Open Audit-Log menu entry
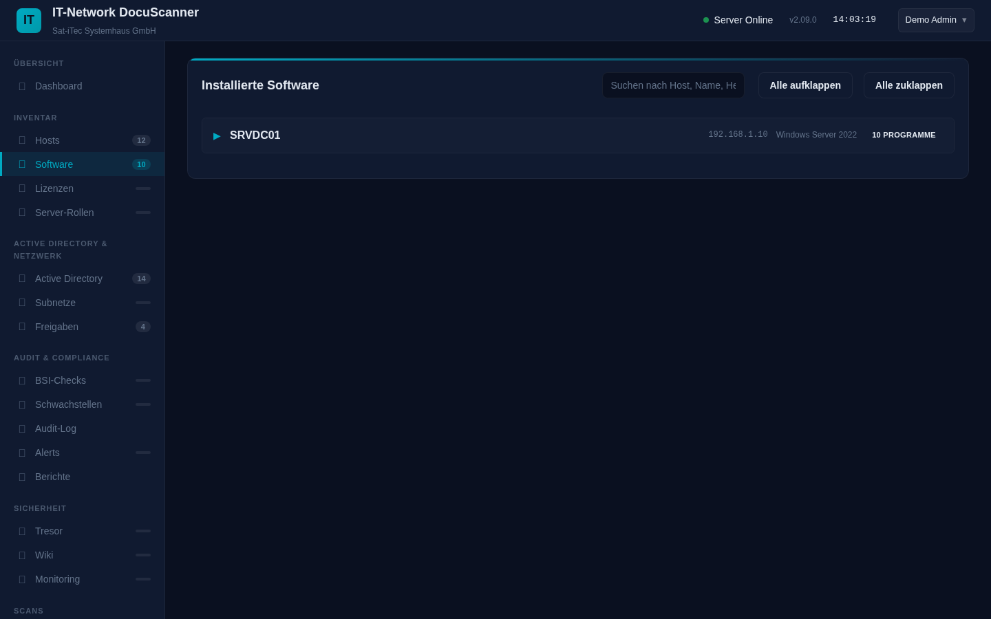991x619 pixels. click(83, 428)
